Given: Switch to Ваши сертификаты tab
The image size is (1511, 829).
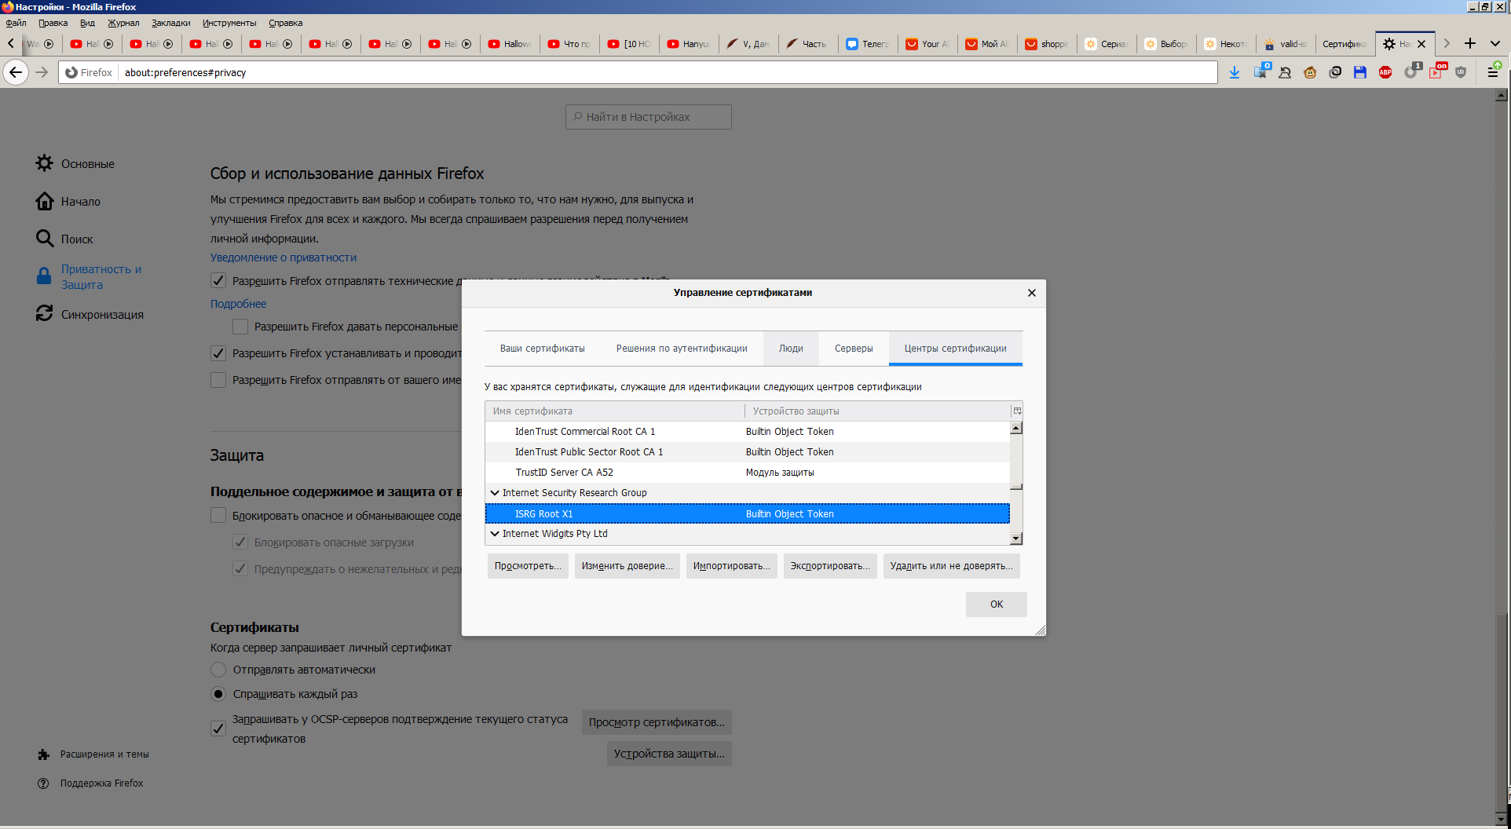Looking at the screenshot, I should 543,349.
